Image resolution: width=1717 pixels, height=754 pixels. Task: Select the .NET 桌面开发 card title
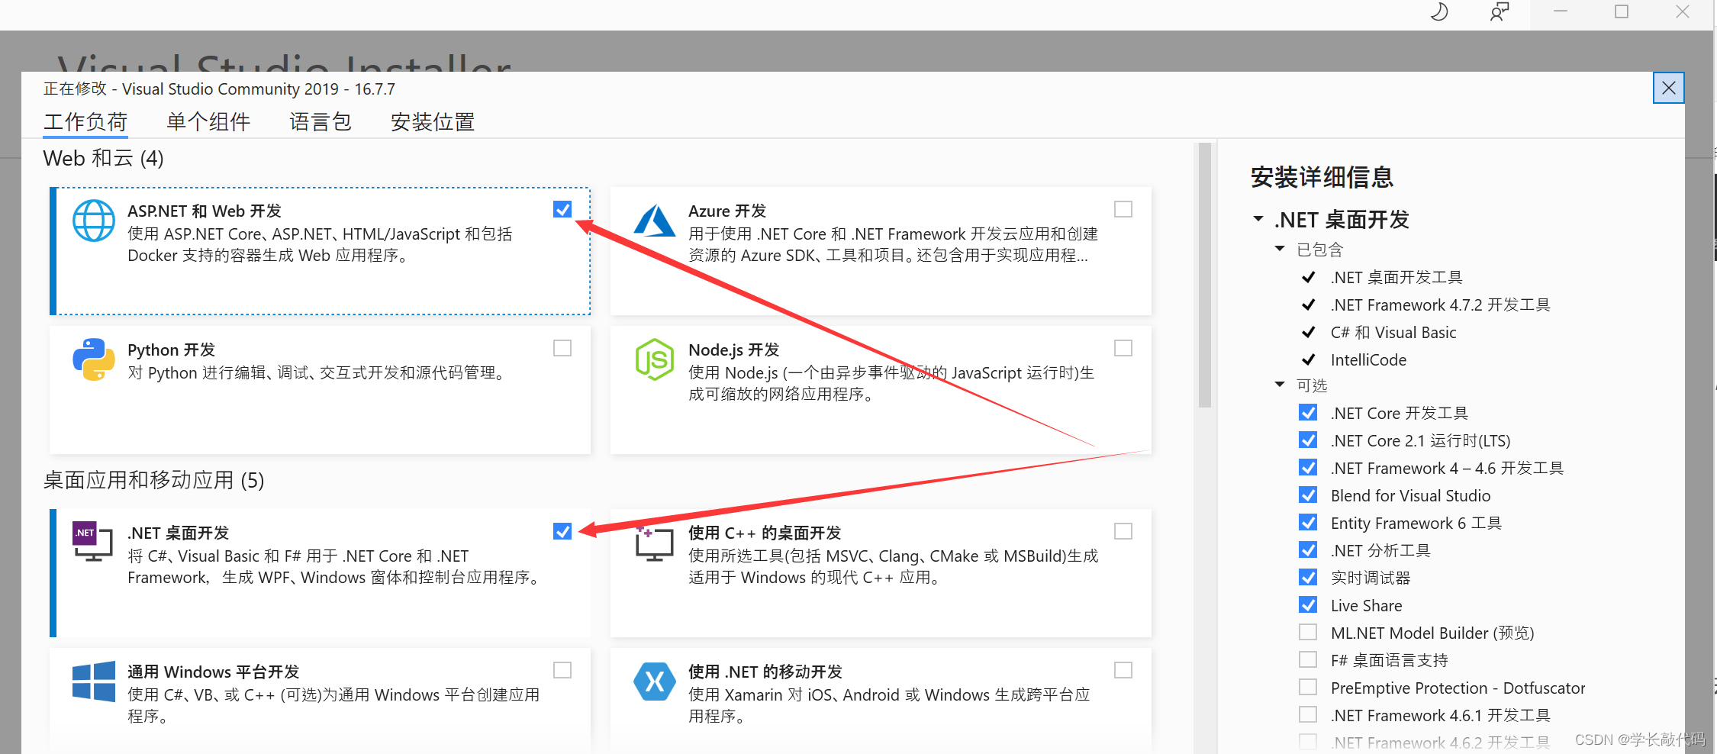click(179, 533)
